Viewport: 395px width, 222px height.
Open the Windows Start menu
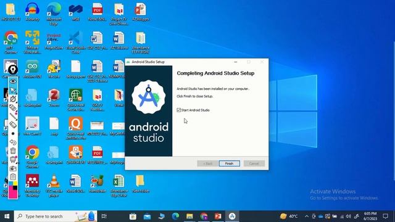[x=7, y=216]
